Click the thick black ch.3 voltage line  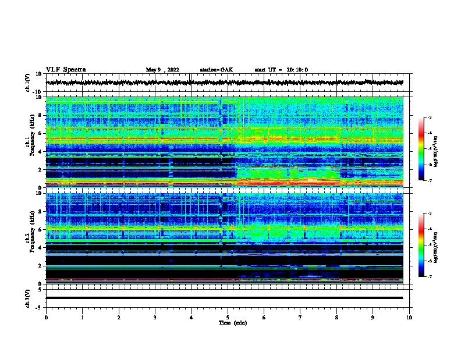coord(224,298)
